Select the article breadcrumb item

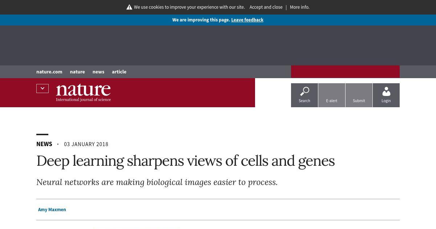(x=119, y=72)
